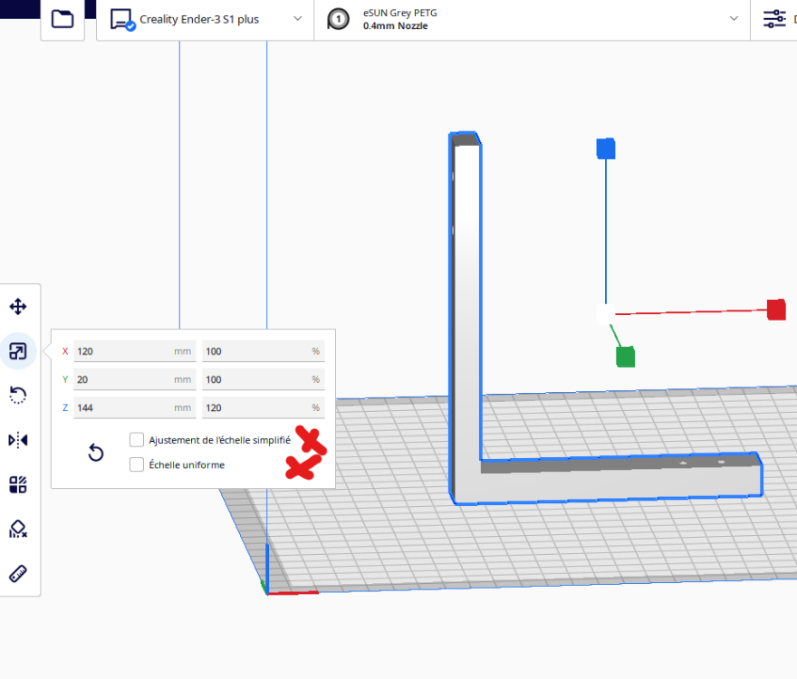The image size is (797, 679).
Task: Grab the green Y-axis scale handle
Action: coord(625,357)
